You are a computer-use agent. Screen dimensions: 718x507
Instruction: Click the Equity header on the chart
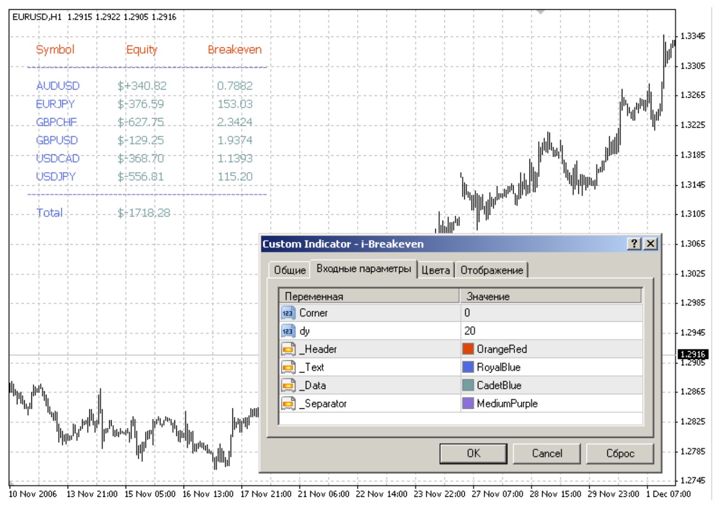[x=142, y=49]
